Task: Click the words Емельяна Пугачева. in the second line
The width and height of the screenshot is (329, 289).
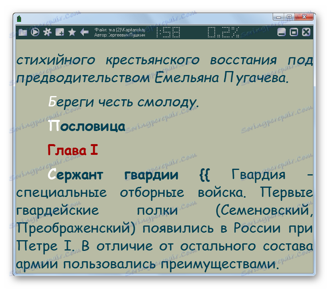Action: (222, 78)
